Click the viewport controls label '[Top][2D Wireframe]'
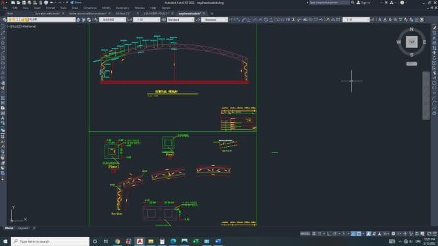The image size is (438, 246). pyautogui.click(x=22, y=26)
